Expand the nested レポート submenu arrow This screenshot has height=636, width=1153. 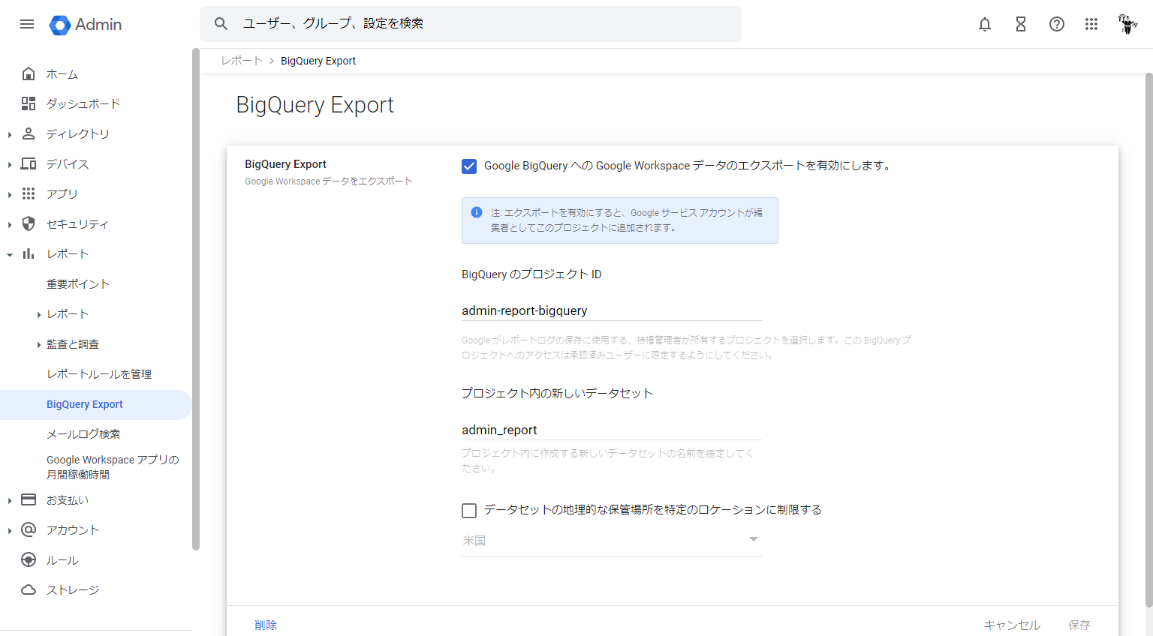click(x=39, y=315)
